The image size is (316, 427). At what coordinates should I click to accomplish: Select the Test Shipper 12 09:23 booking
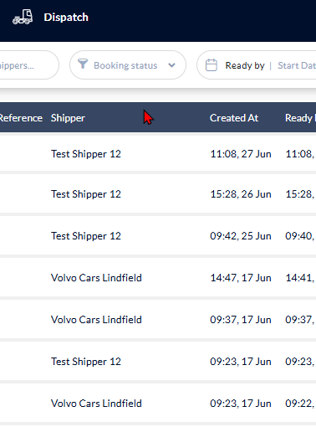[158, 362]
